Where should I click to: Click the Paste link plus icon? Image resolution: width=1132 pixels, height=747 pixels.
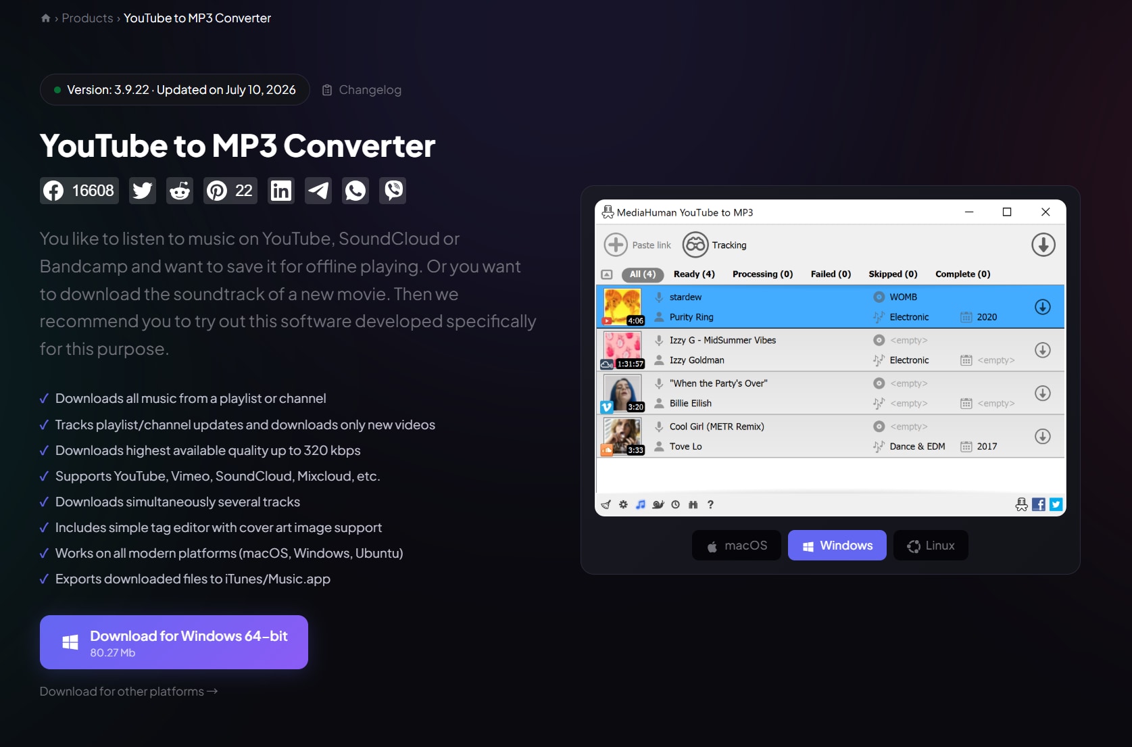tap(616, 245)
